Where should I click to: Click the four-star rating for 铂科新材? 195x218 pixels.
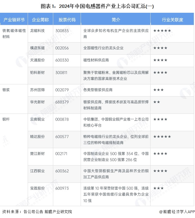tap(160, 73)
